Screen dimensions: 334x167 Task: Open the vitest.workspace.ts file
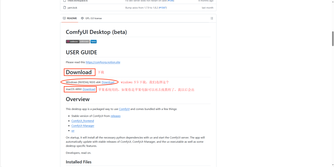pos(78,1)
